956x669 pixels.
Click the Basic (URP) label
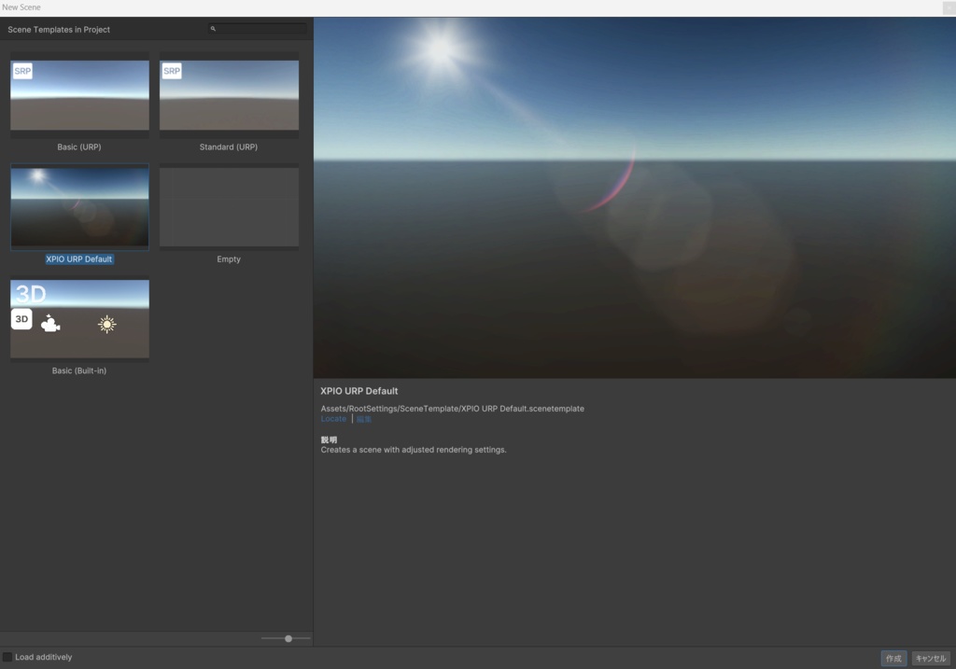[79, 146]
